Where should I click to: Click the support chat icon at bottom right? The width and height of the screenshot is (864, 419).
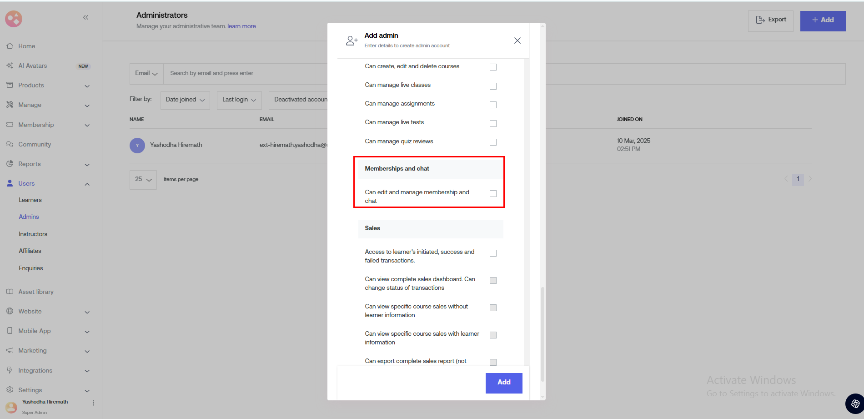[854, 404]
